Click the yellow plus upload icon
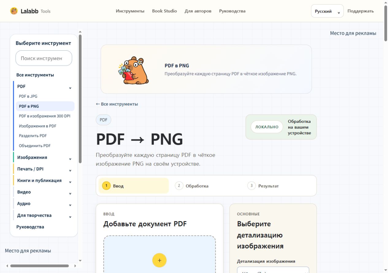Image resolution: width=388 pixels, height=273 pixels. 159,260
